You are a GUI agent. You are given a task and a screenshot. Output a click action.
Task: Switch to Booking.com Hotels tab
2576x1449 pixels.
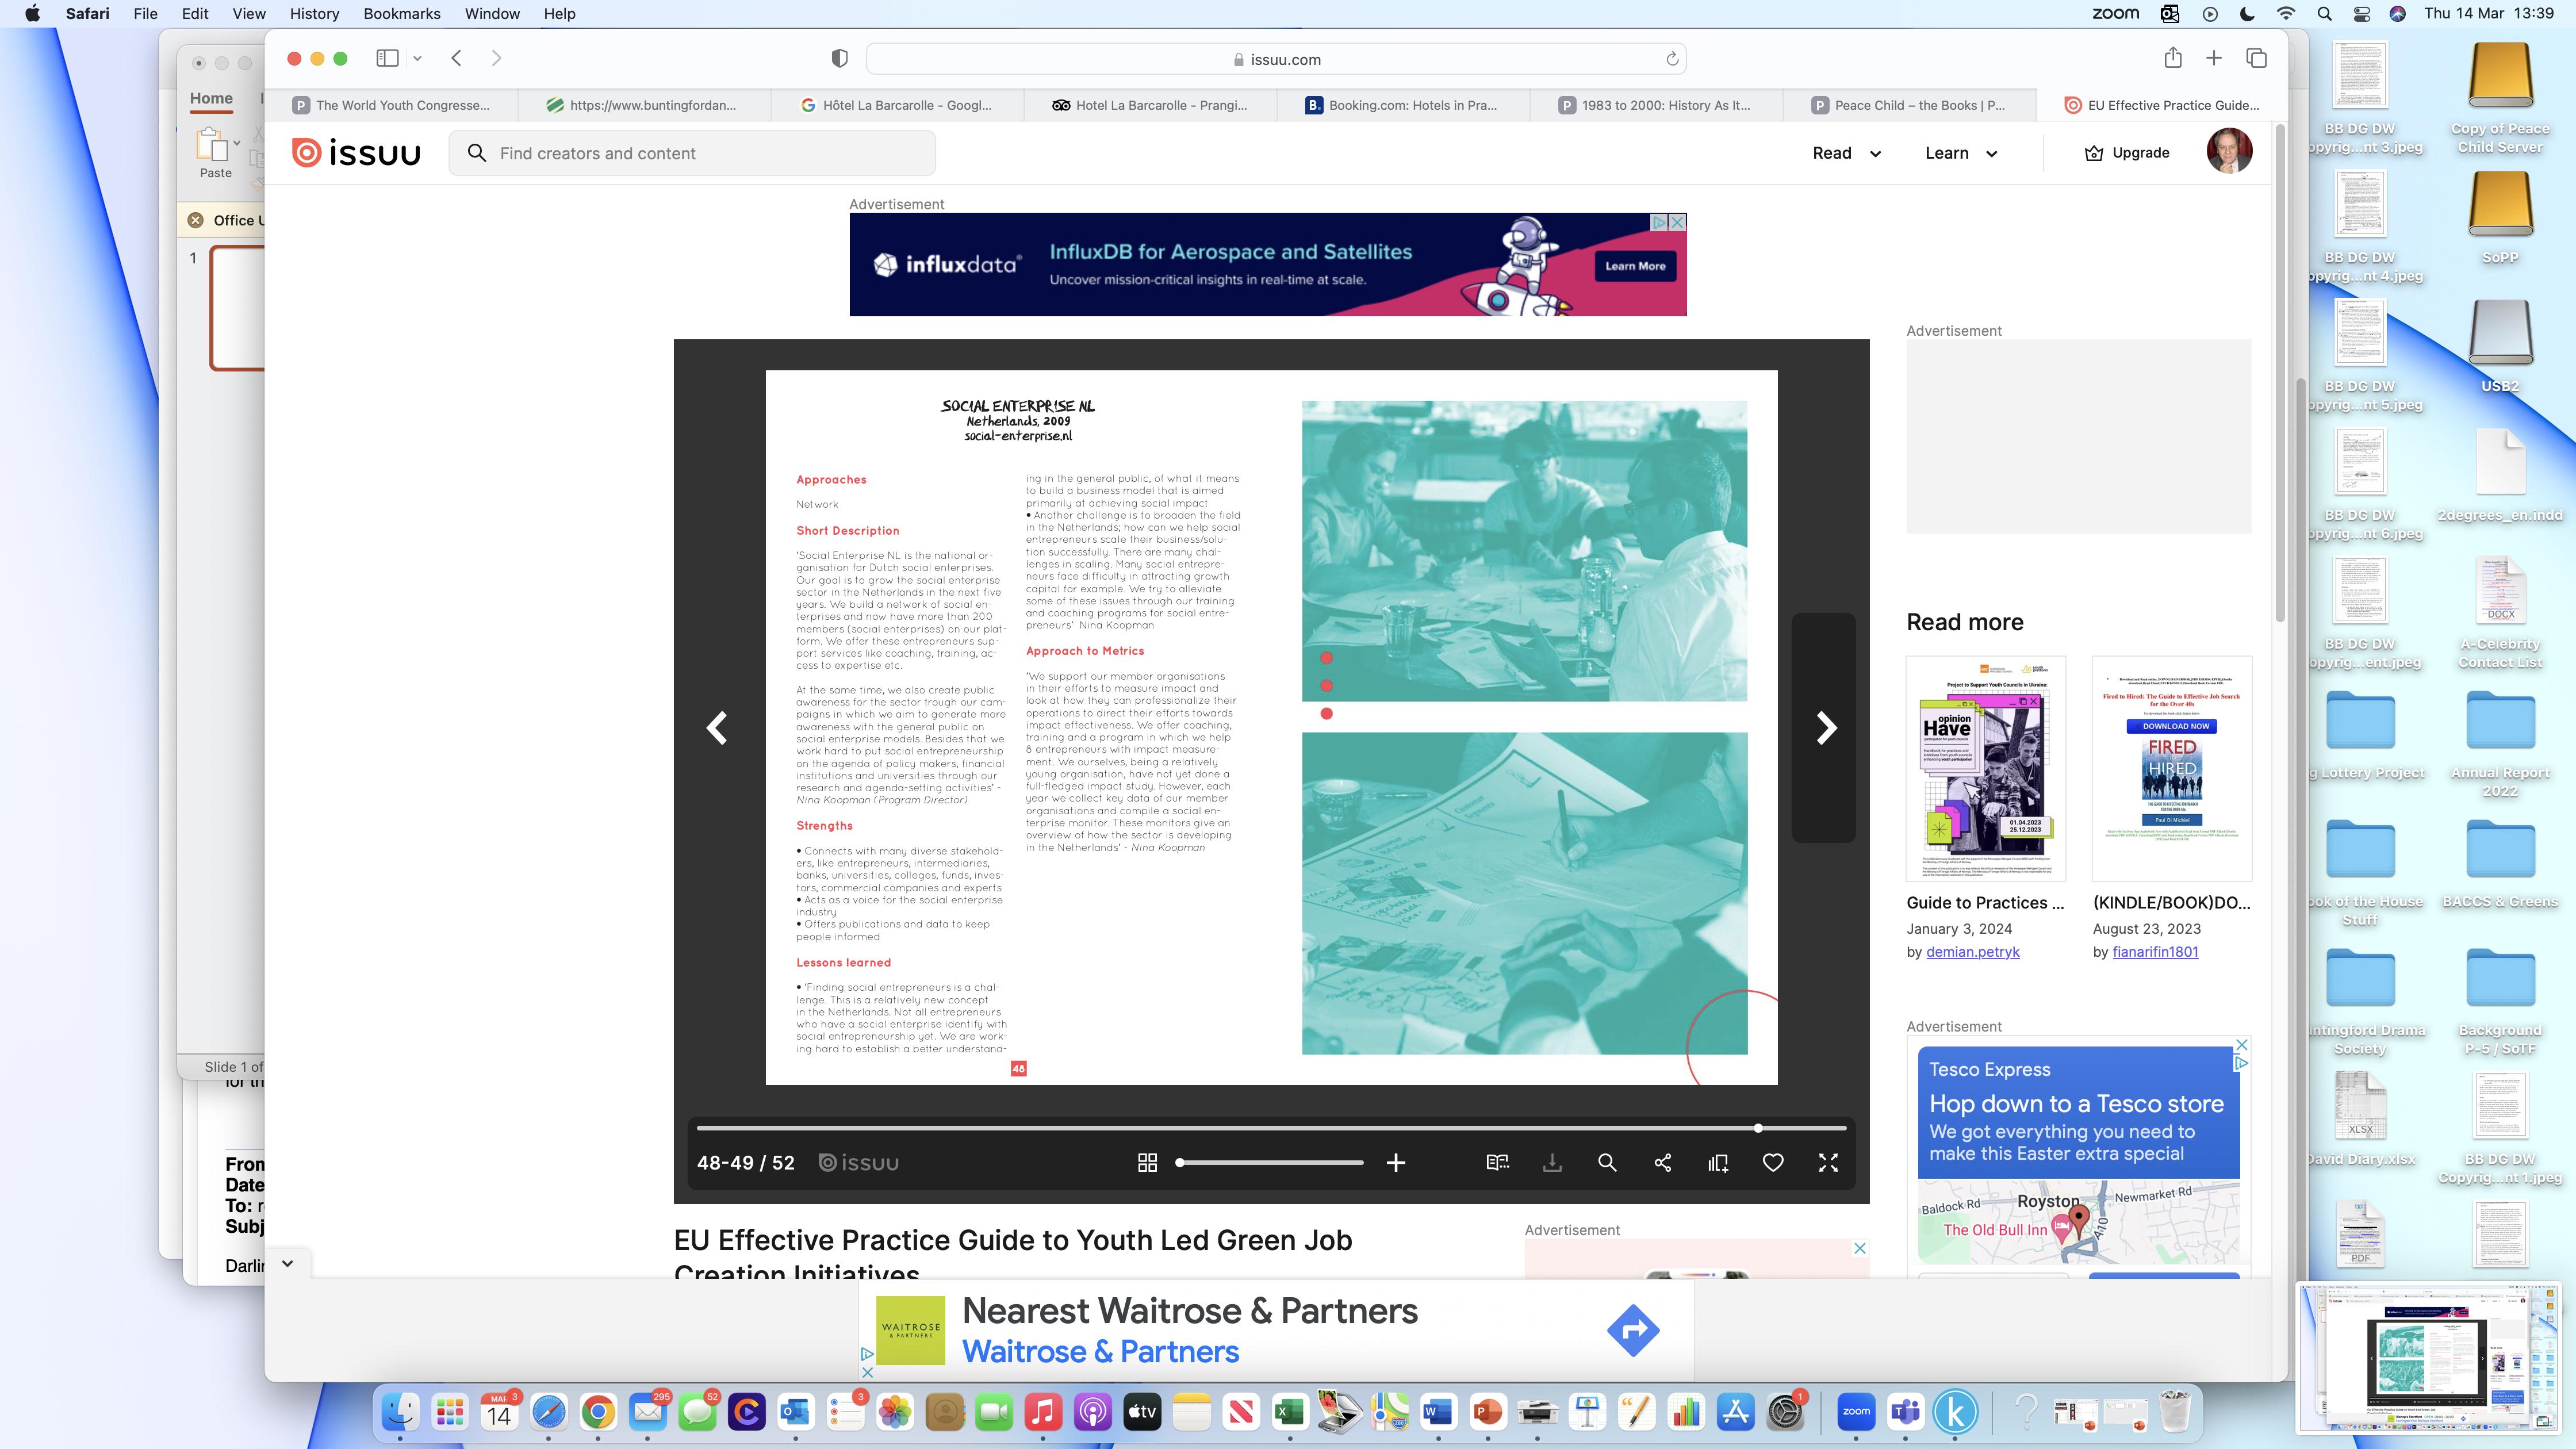(x=1402, y=105)
